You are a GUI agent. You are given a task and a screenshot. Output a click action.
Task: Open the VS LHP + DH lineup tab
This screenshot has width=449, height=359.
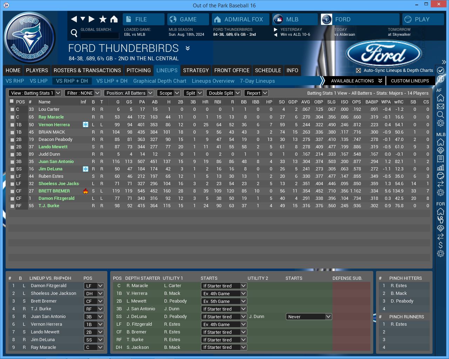click(112, 81)
